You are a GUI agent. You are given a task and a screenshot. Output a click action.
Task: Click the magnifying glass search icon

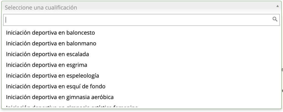click(275, 19)
